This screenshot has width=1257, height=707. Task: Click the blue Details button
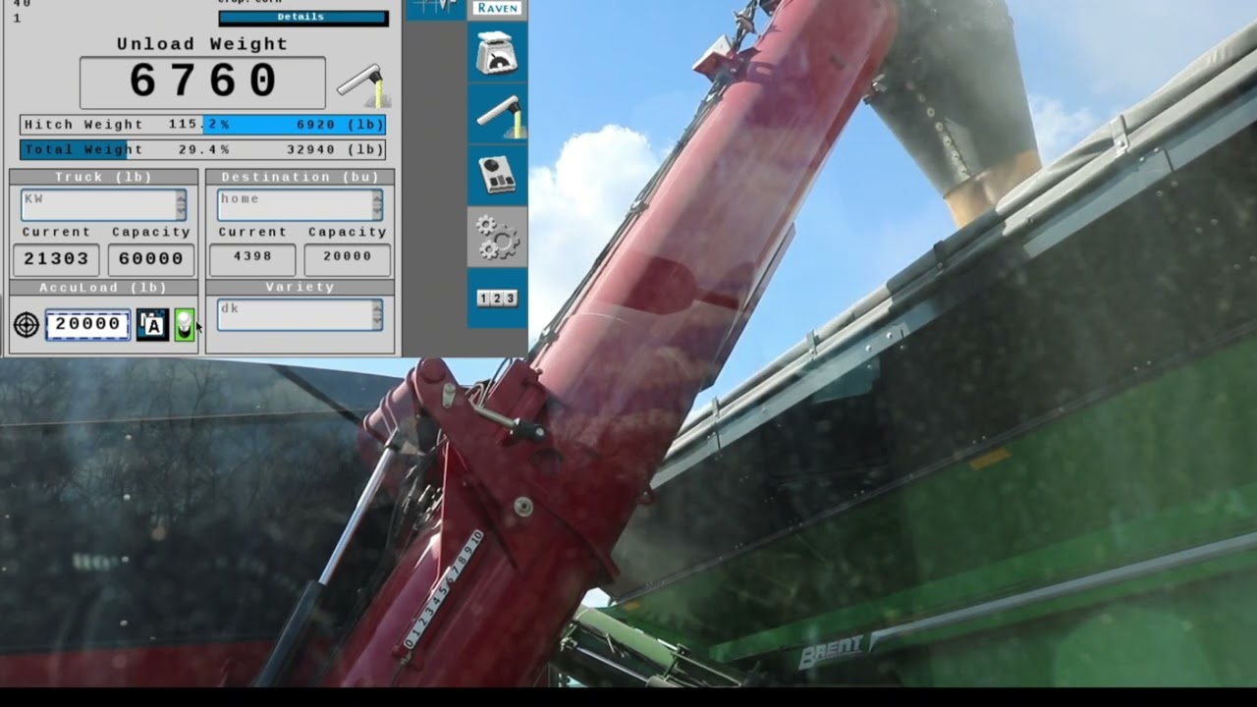pyautogui.click(x=302, y=18)
